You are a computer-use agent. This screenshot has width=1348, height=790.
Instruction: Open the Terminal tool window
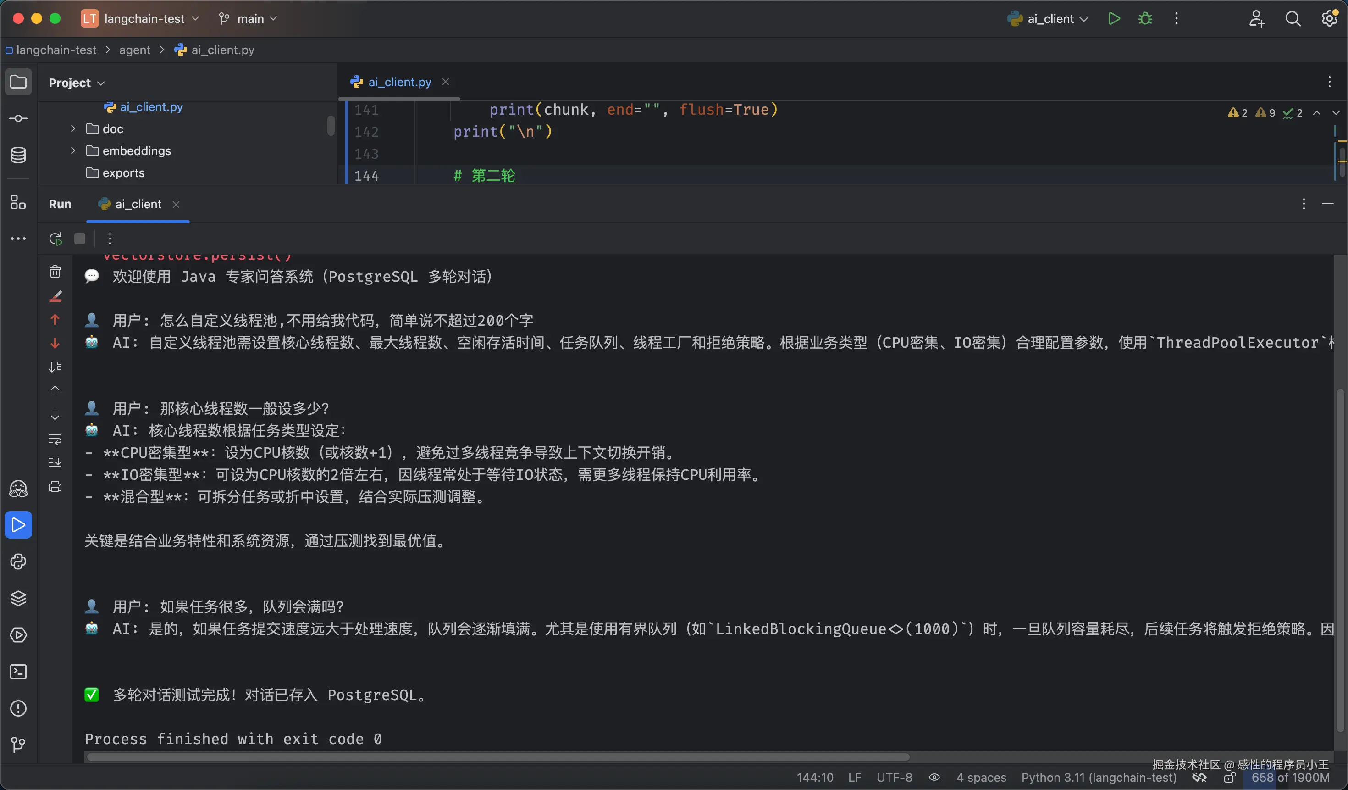18,671
